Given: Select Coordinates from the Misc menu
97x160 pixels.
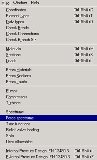Looking at the screenshot, I should [x=48, y=10].
